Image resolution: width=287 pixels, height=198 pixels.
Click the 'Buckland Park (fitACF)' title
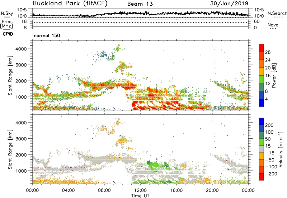(70, 4)
